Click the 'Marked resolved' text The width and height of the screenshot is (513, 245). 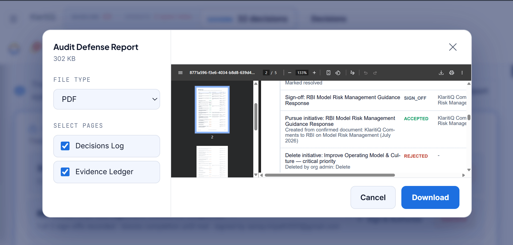(304, 83)
